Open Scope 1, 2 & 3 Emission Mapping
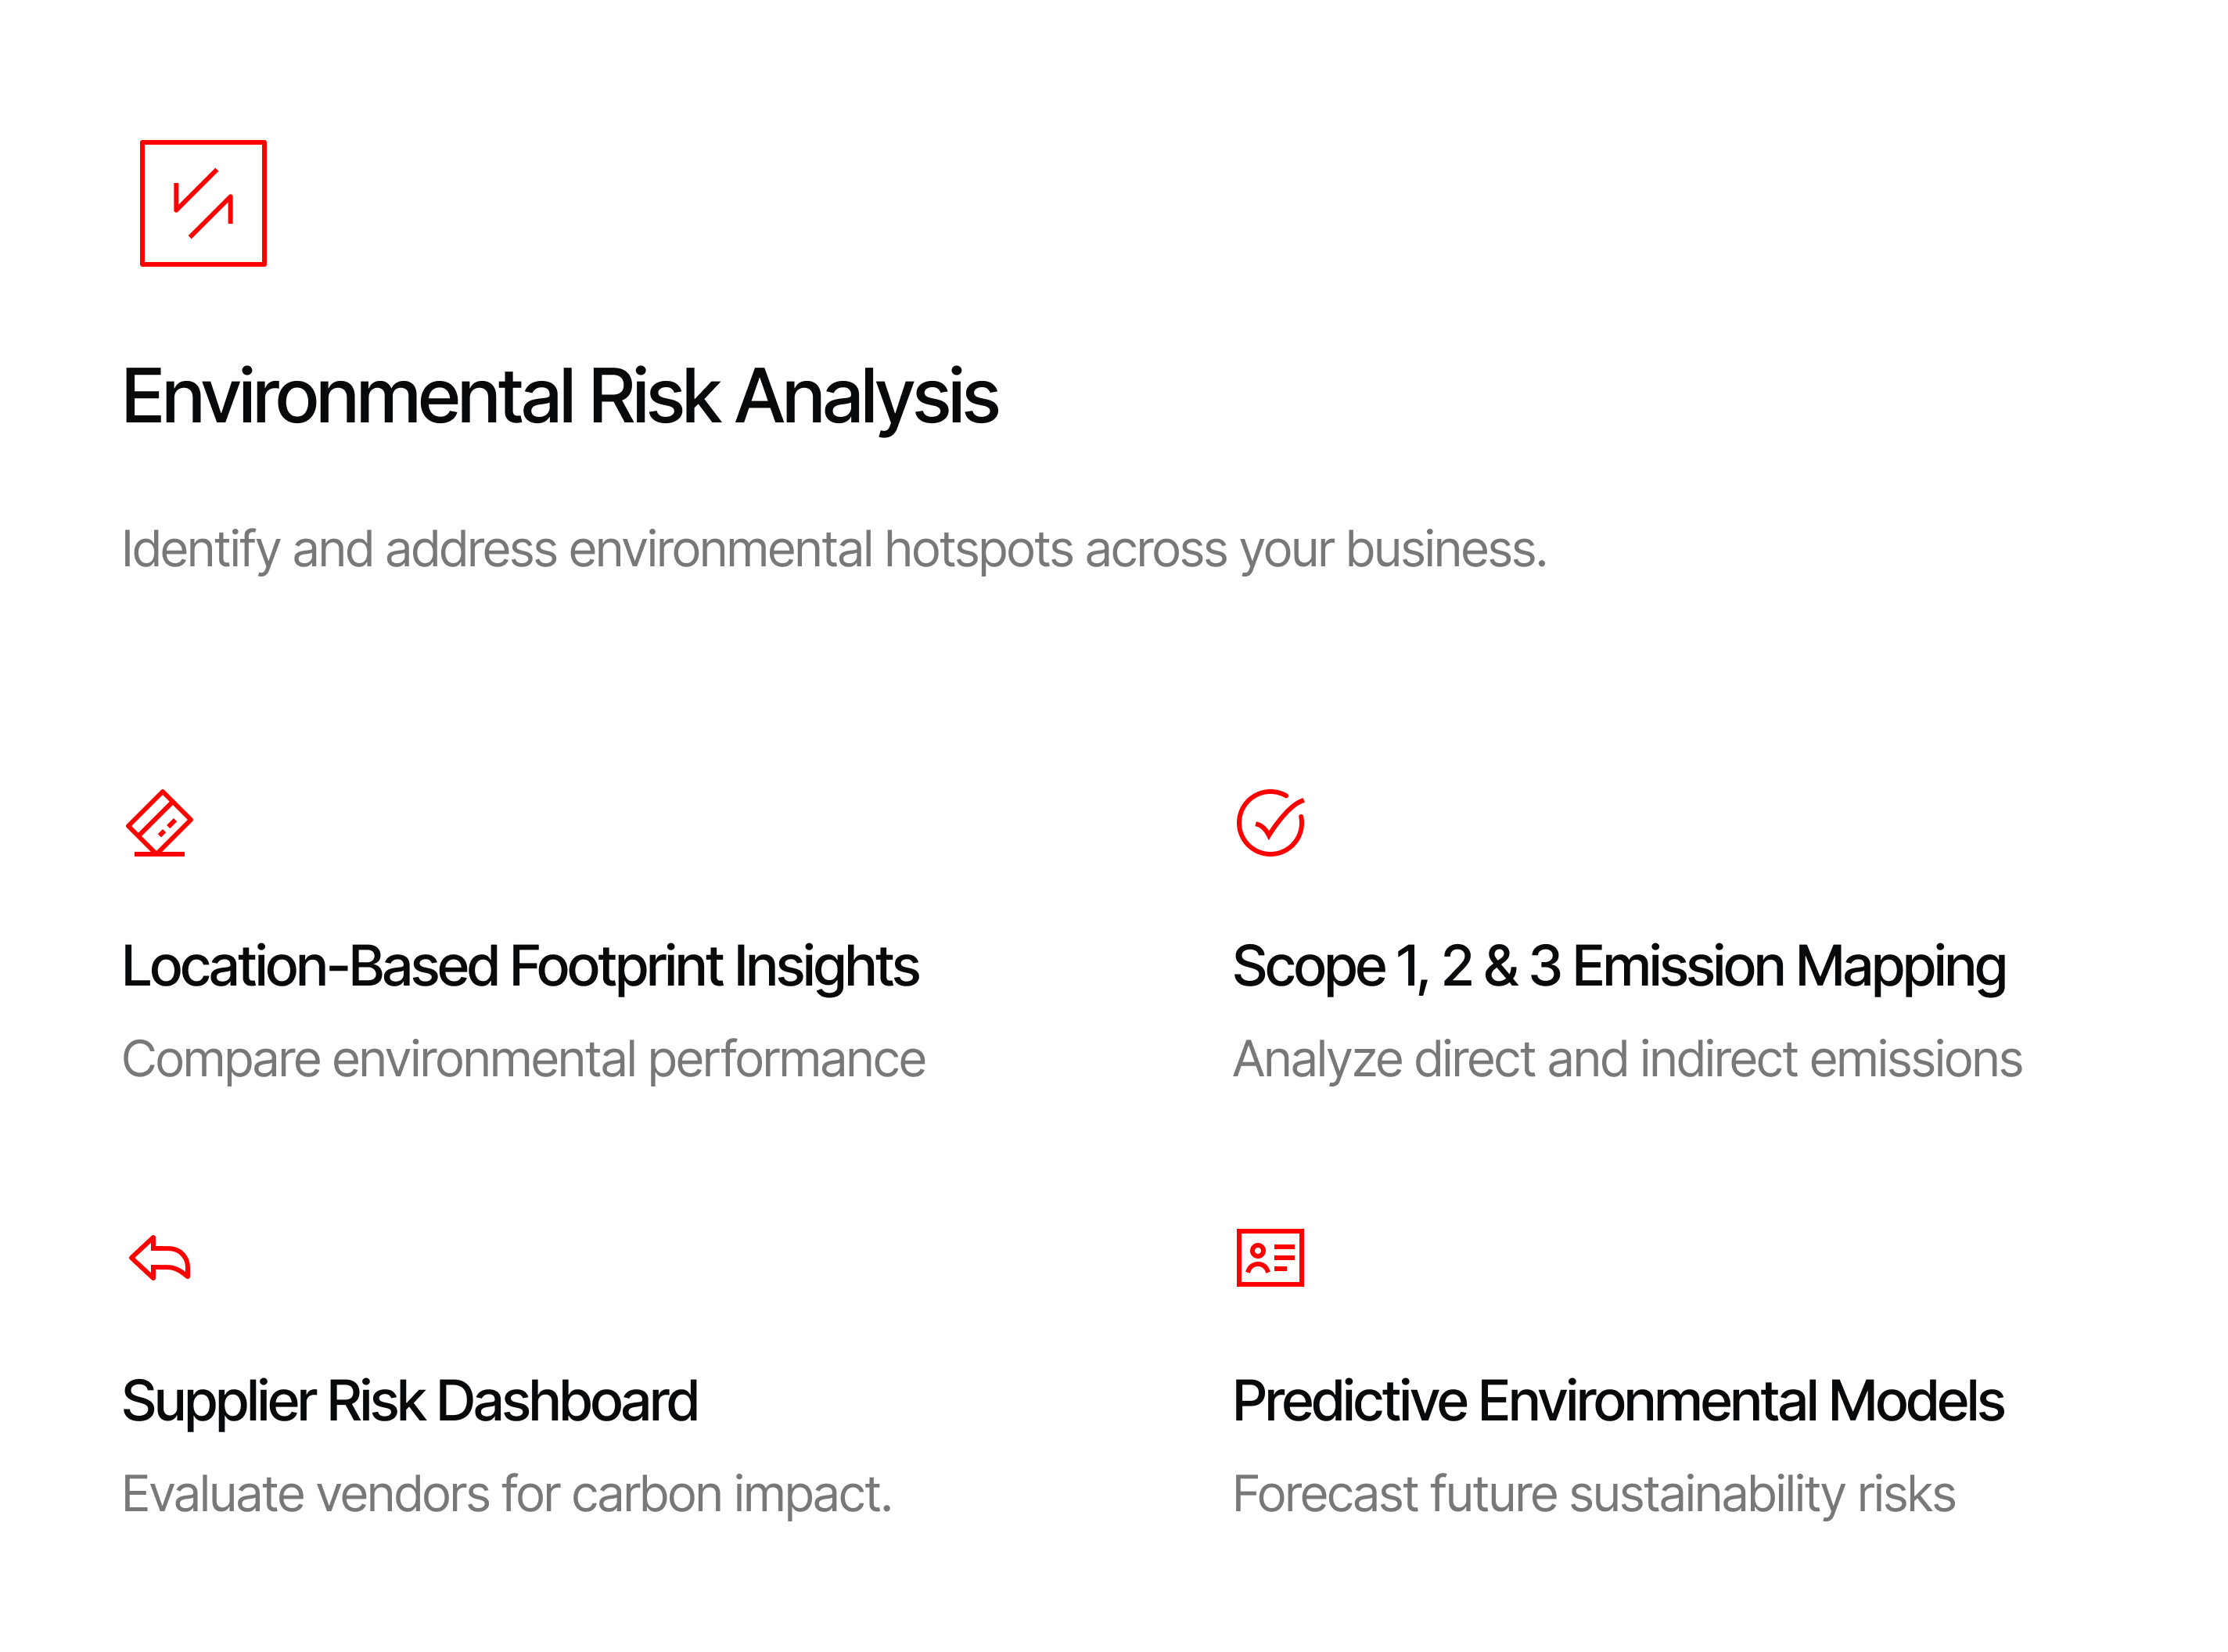The width and height of the screenshot is (2228, 1652). point(1619,967)
